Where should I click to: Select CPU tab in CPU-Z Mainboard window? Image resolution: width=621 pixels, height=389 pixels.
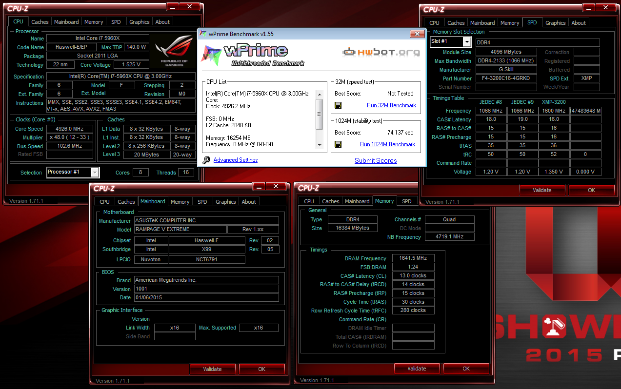(105, 202)
